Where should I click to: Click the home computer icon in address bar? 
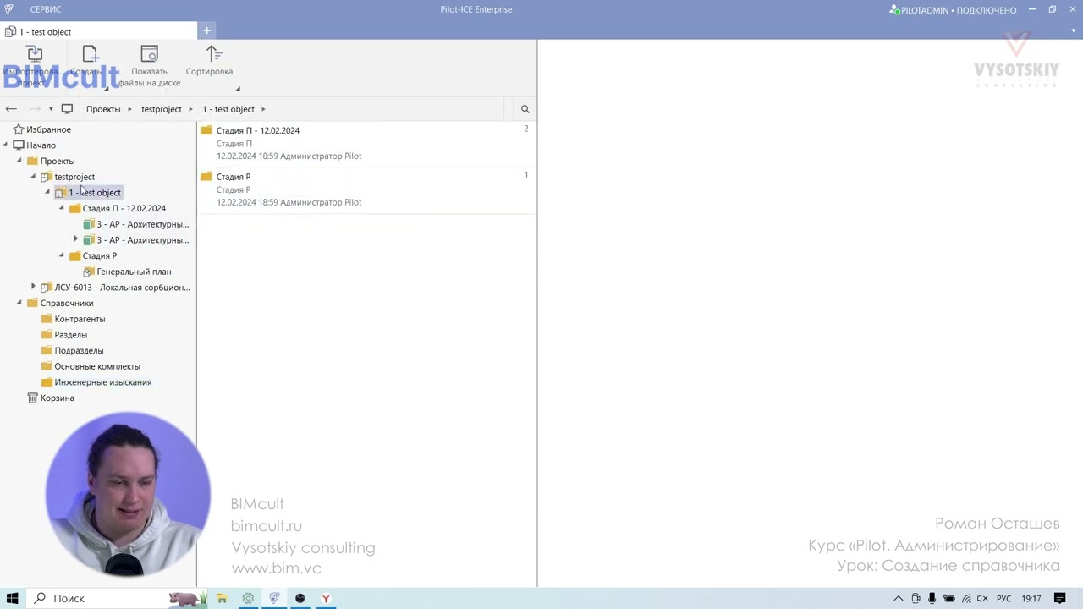pyautogui.click(x=67, y=109)
